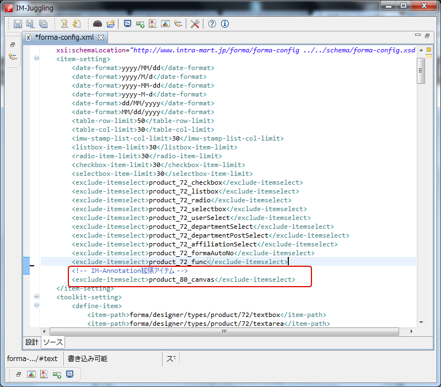Click the scroll-shaped toolbar icon

point(64,24)
